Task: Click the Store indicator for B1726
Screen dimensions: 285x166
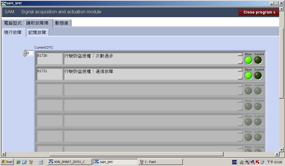Action: (x=248, y=60)
